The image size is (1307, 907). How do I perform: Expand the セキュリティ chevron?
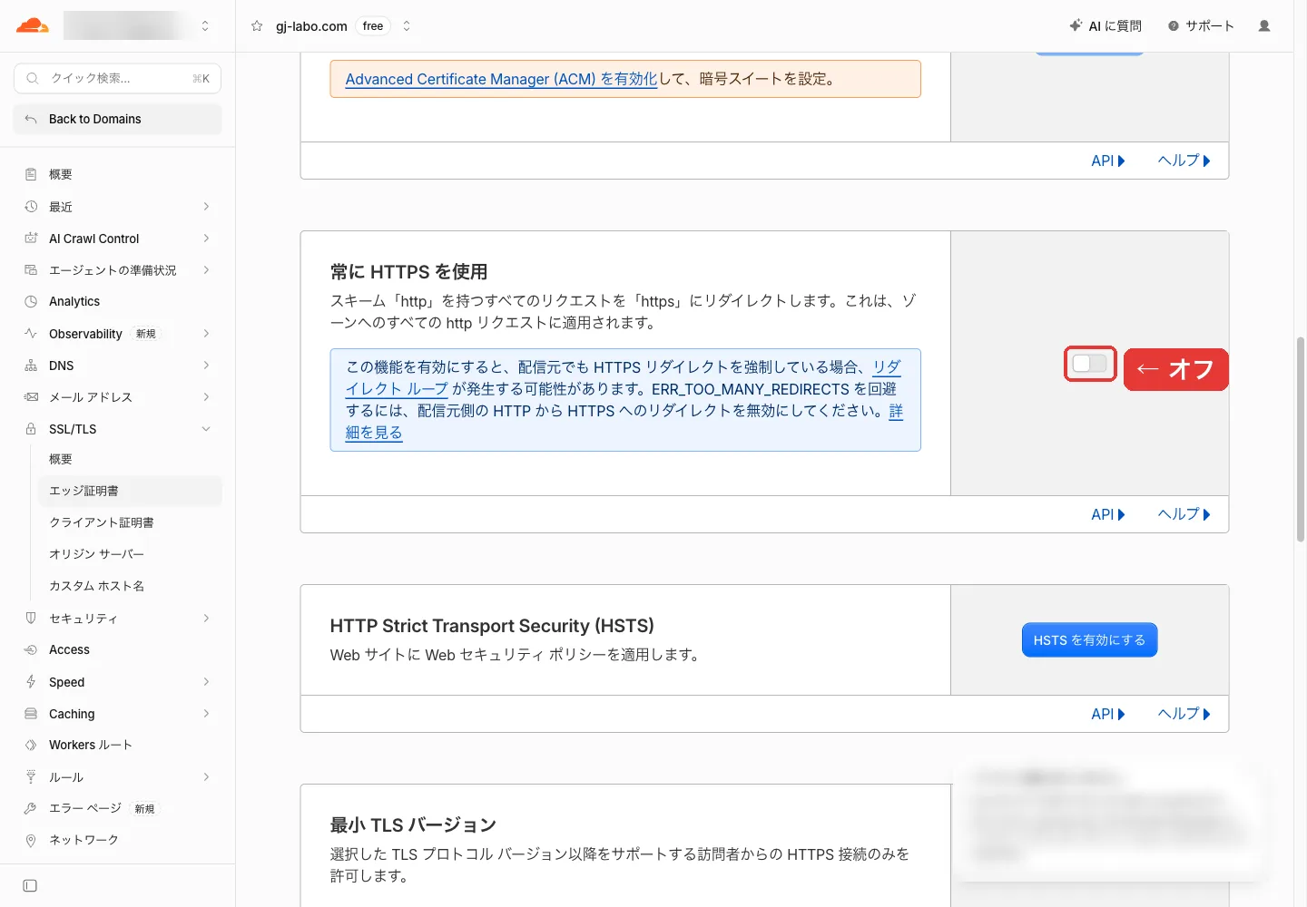[207, 619]
